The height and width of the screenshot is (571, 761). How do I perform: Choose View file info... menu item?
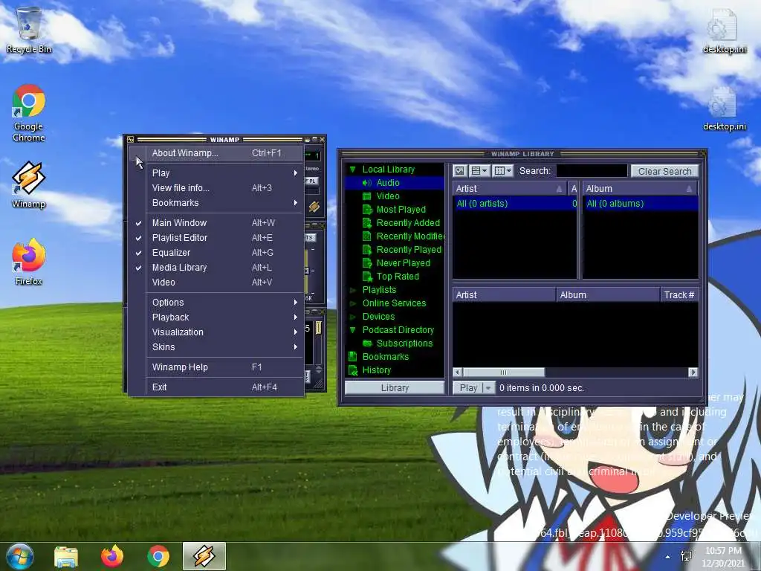click(x=216, y=188)
